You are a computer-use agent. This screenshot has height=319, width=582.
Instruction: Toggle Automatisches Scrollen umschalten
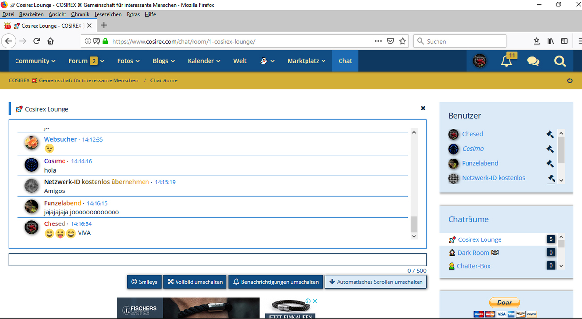coord(375,282)
